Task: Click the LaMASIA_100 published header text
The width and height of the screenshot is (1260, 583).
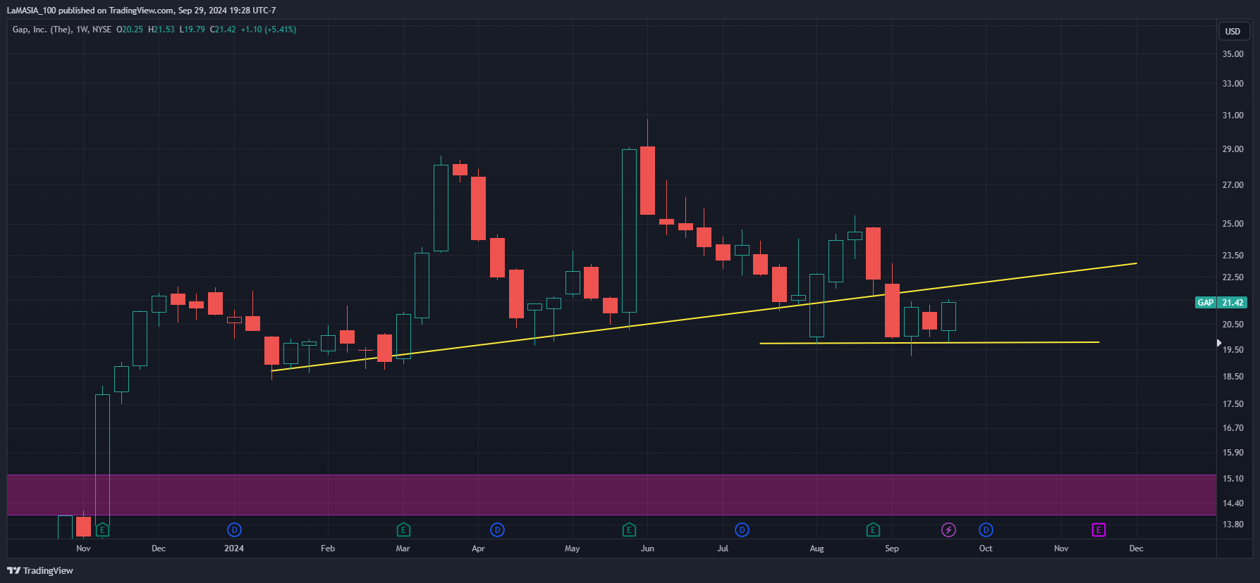Action: point(141,11)
